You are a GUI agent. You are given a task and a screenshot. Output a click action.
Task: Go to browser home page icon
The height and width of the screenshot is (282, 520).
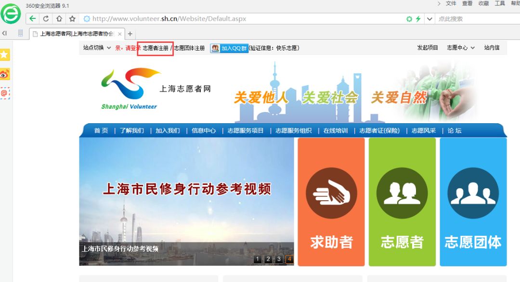59,19
